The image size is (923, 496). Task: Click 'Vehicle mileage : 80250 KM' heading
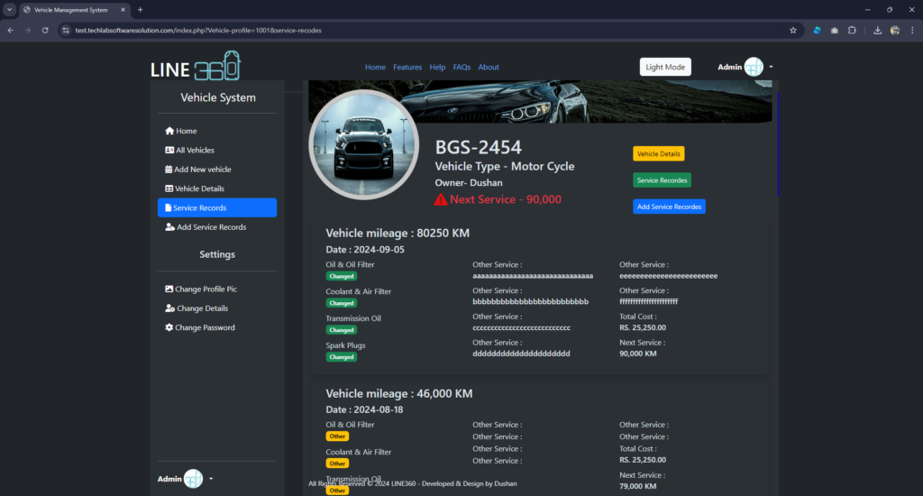[x=398, y=234]
